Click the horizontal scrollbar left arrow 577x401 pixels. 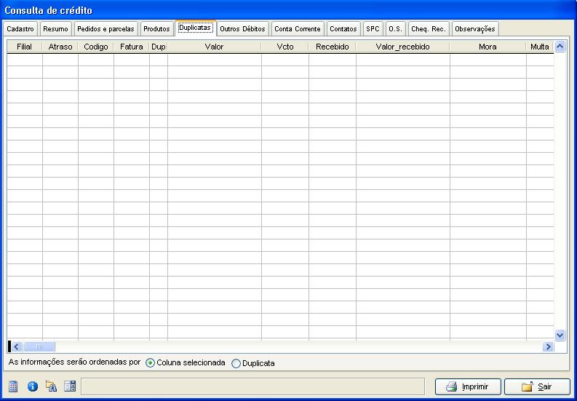pos(16,346)
